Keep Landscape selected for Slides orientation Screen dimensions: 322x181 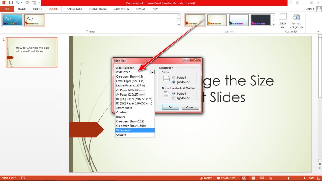(174, 82)
